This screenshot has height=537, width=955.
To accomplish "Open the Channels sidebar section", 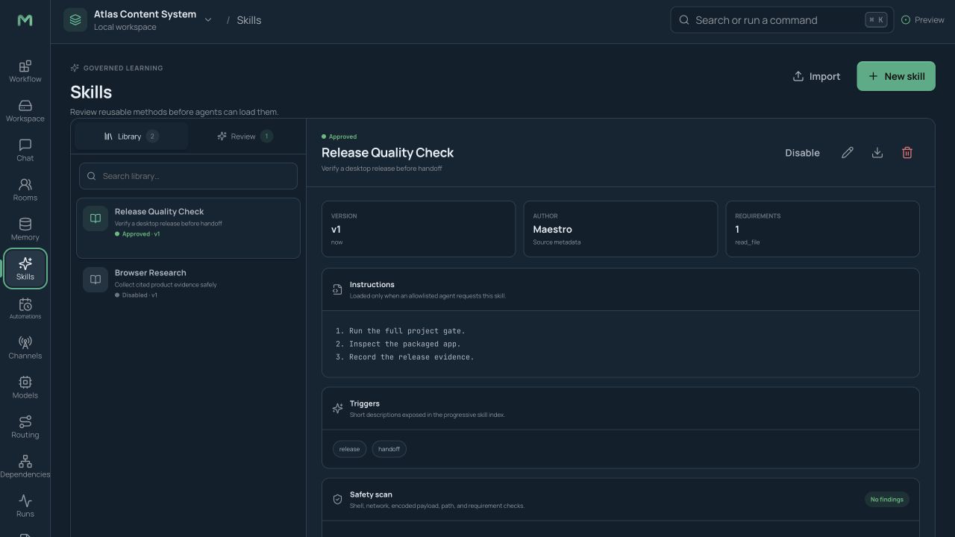I will [x=25, y=348].
